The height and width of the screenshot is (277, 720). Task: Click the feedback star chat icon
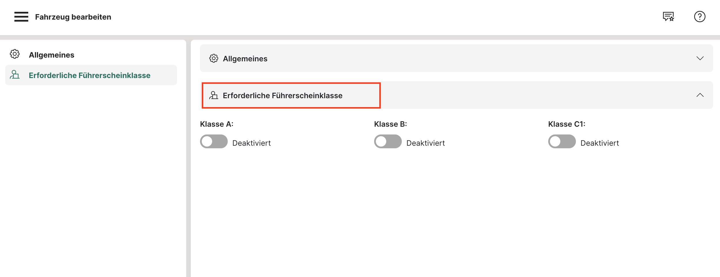(x=668, y=16)
